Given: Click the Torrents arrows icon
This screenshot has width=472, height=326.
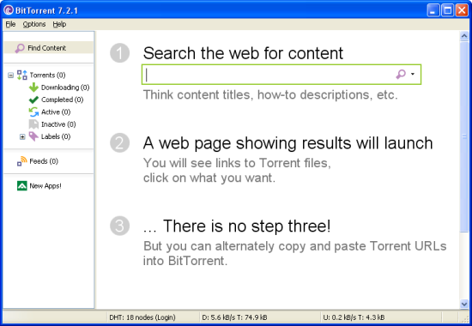Looking at the screenshot, I should pyautogui.click(x=22, y=75).
